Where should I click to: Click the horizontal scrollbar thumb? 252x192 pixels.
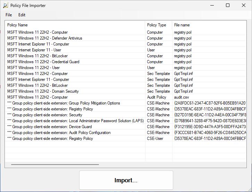pyautogui.click(x=55, y=165)
